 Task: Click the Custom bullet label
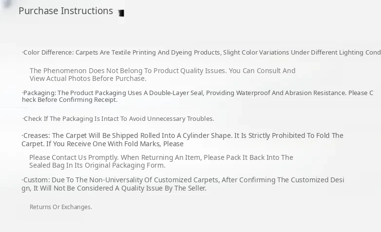coord(36,180)
